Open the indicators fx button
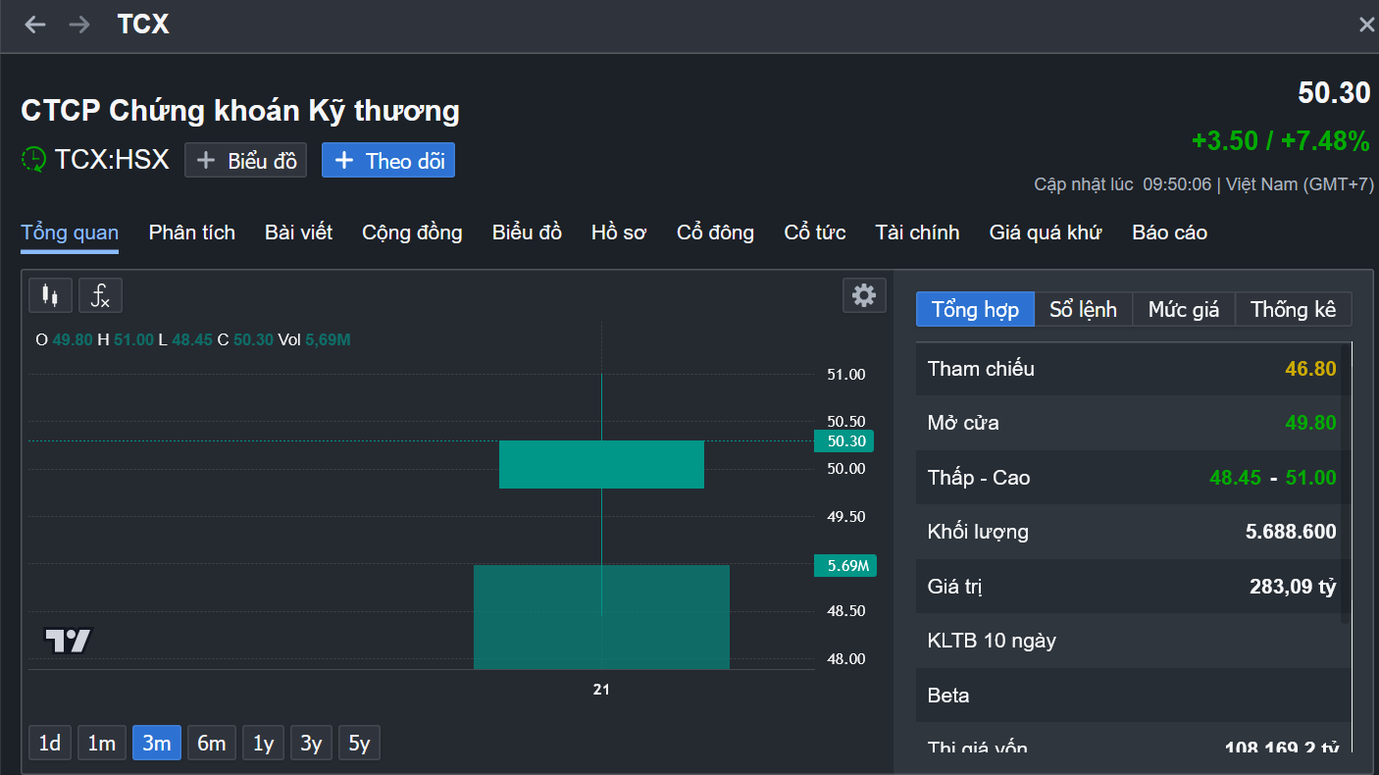 (x=100, y=295)
